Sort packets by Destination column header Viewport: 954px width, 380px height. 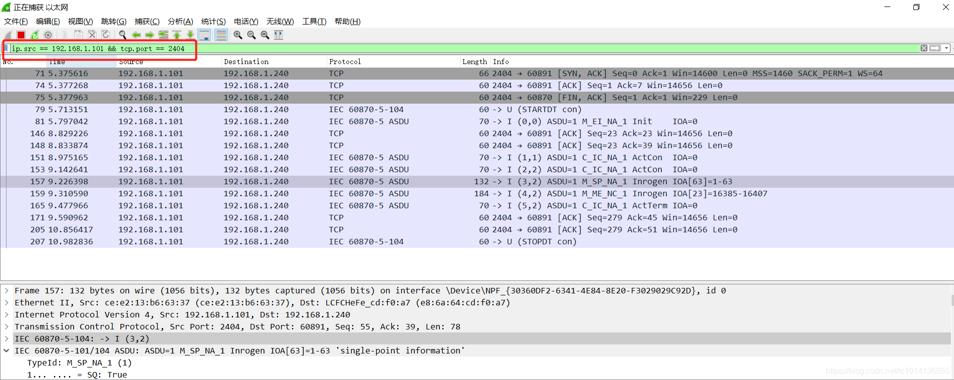pos(274,62)
